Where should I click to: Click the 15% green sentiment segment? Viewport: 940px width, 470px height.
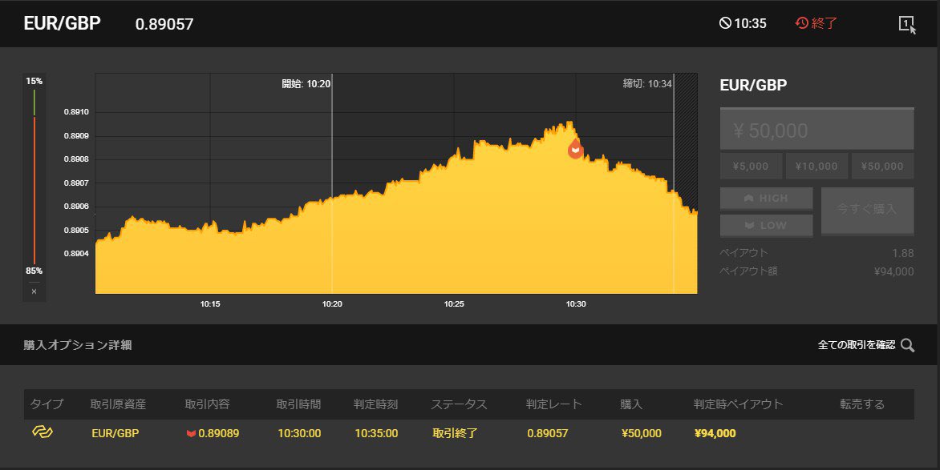coord(34,102)
